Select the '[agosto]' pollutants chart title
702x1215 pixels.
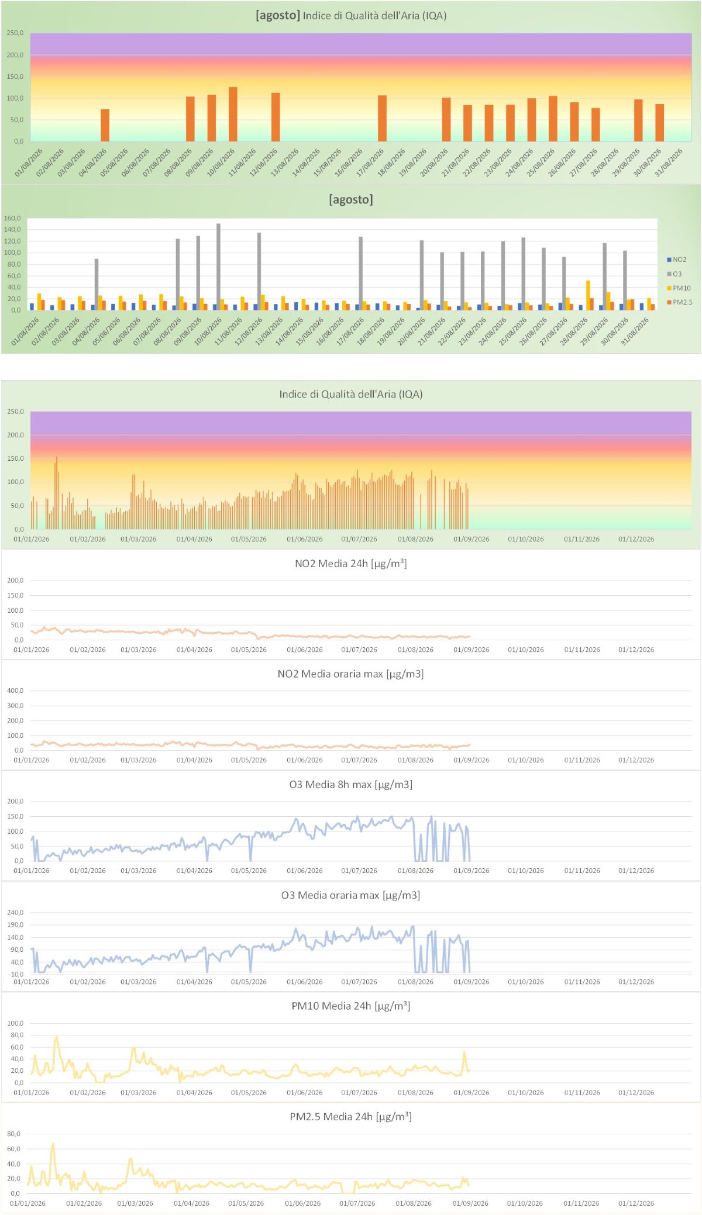(351, 199)
